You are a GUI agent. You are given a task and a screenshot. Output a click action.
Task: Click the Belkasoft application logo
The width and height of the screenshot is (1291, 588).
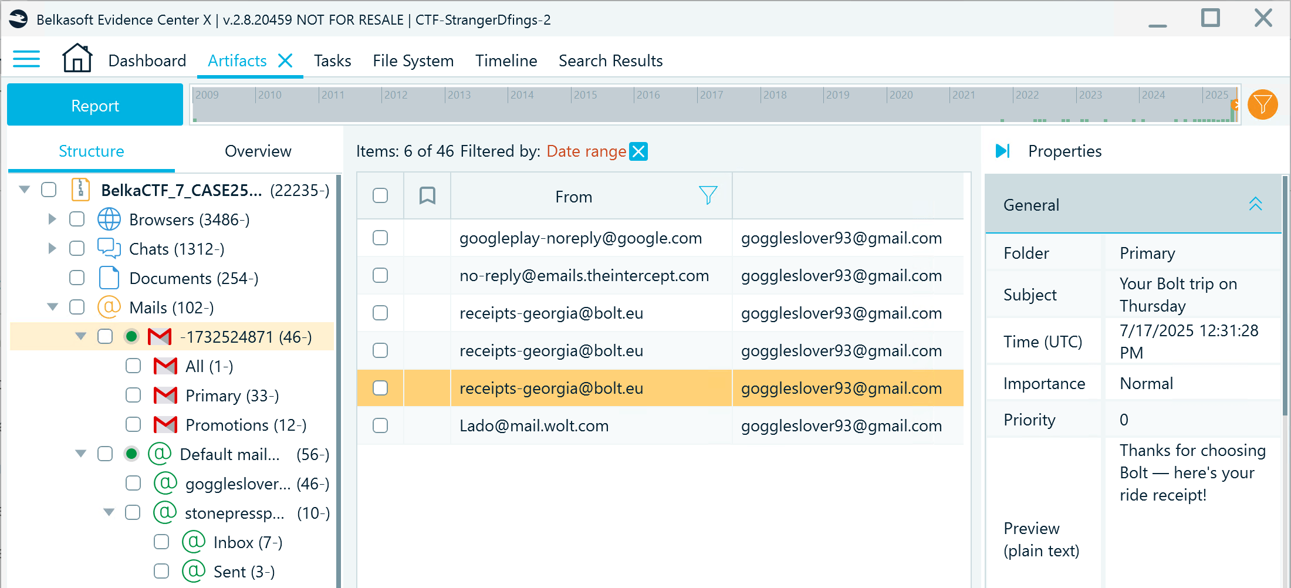18,19
